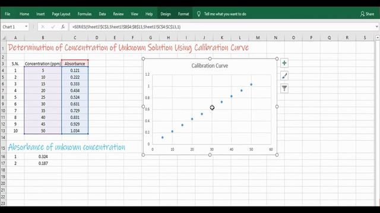
Task: Click the chart's top-right resize handle
Action: 277,59
